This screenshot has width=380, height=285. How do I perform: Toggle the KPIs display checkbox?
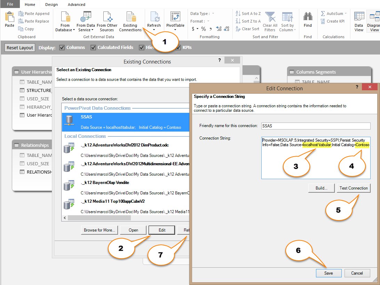(x=178, y=48)
